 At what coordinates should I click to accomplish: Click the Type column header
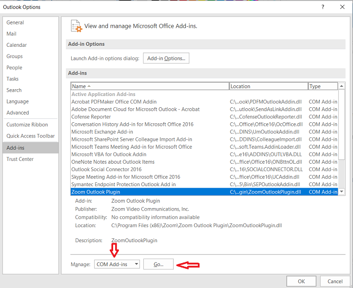coord(322,86)
